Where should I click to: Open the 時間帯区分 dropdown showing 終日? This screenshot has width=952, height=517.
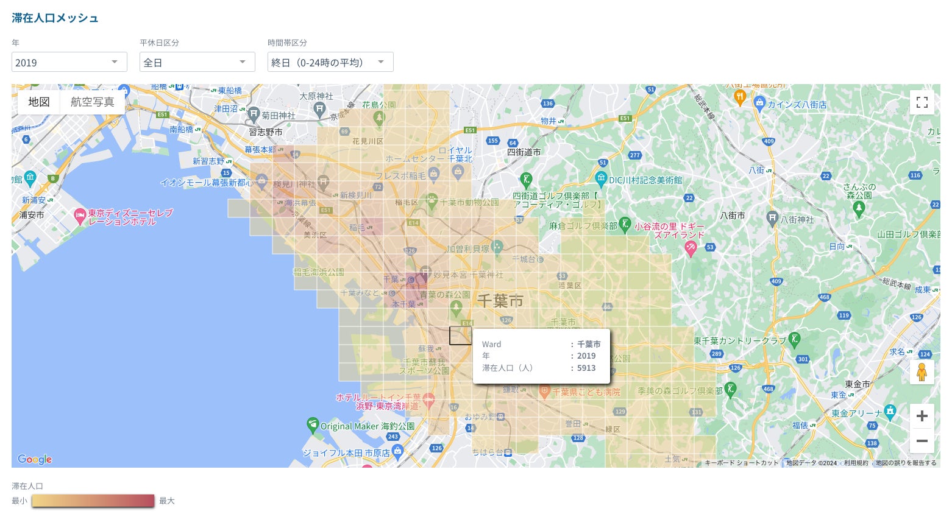[x=330, y=62]
